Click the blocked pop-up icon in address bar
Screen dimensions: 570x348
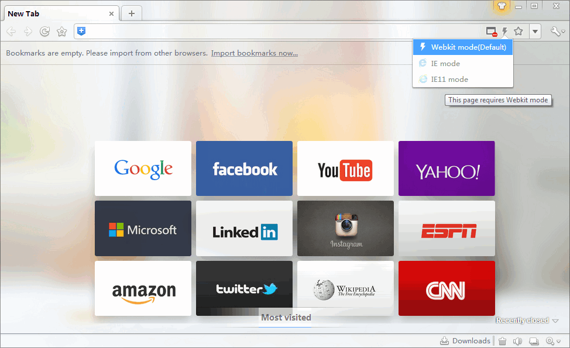point(492,32)
